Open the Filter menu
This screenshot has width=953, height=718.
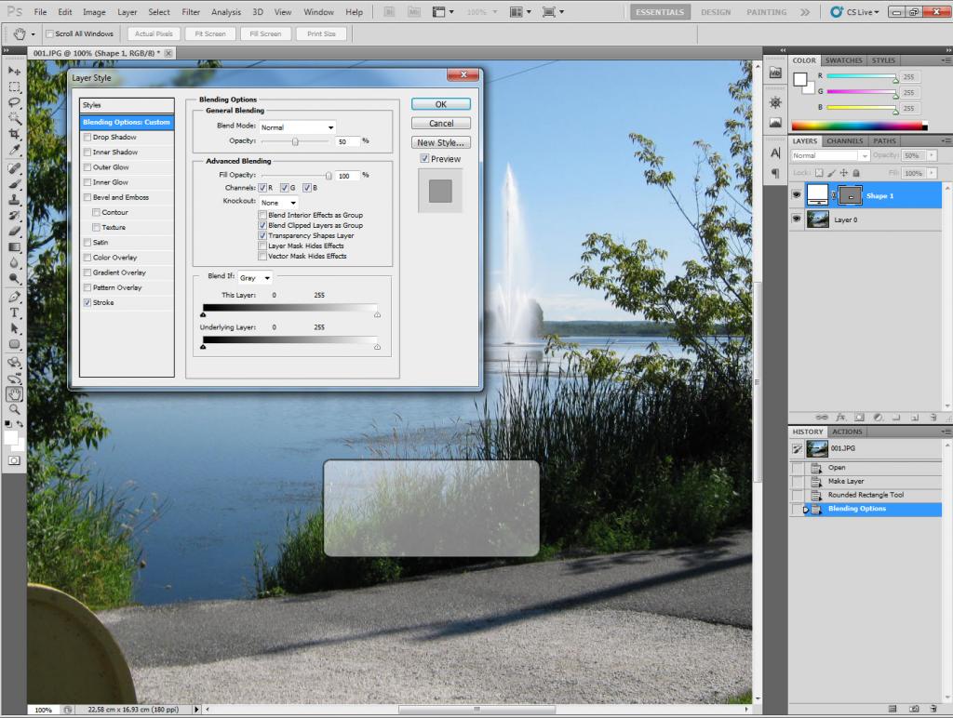click(191, 11)
